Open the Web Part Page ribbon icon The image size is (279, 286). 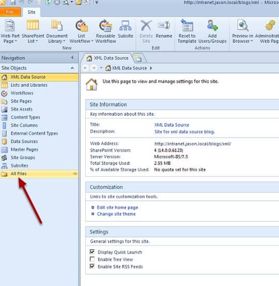[x=10, y=25]
